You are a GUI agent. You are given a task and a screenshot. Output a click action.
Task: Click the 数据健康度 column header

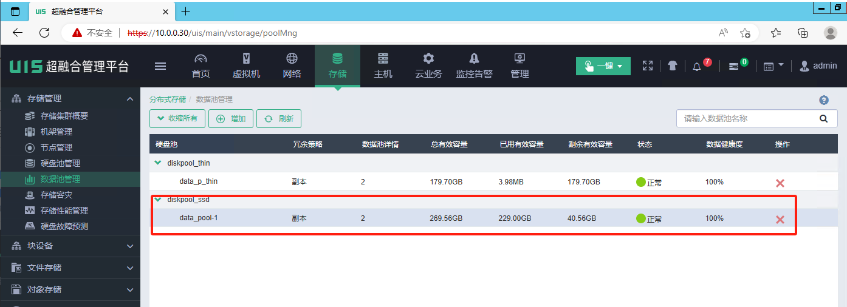(724, 144)
